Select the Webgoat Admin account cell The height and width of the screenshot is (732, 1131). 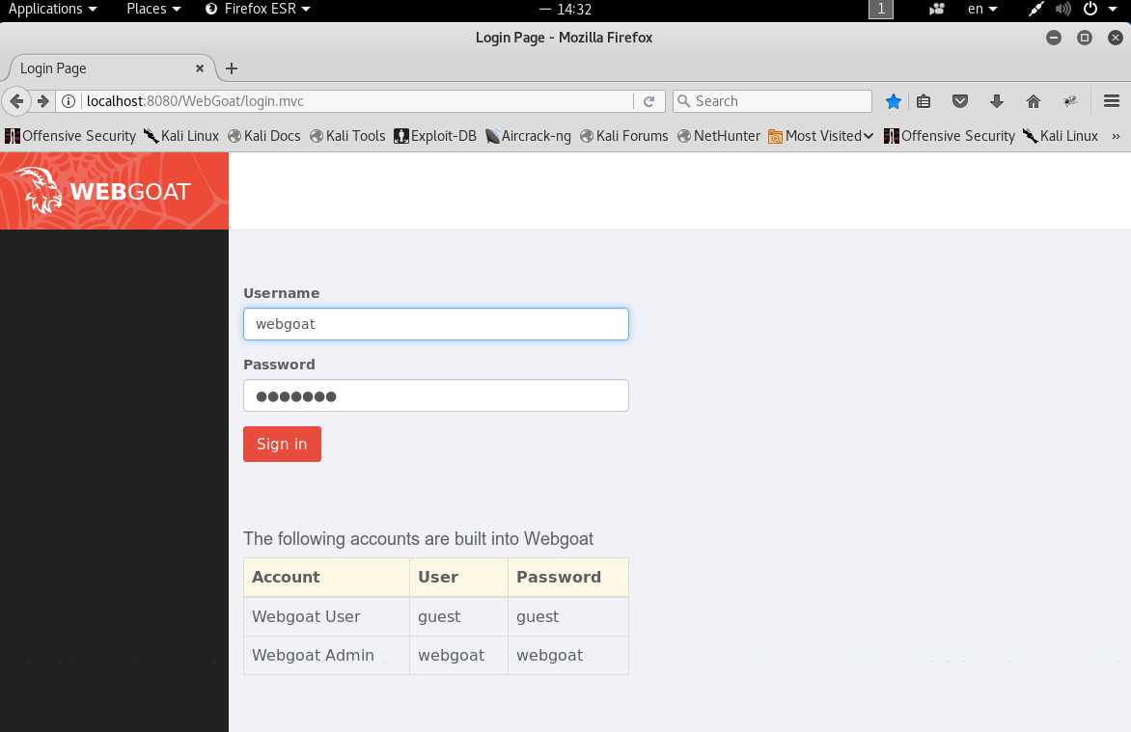327,655
